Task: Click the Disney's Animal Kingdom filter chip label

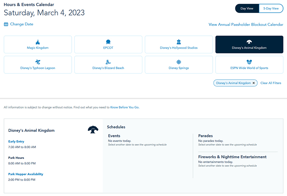Action: [x=234, y=83]
